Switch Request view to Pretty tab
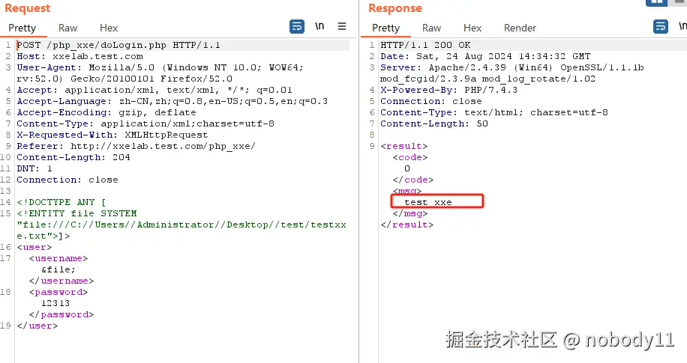This screenshot has height=363, width=687. click(x=22, y=28)
